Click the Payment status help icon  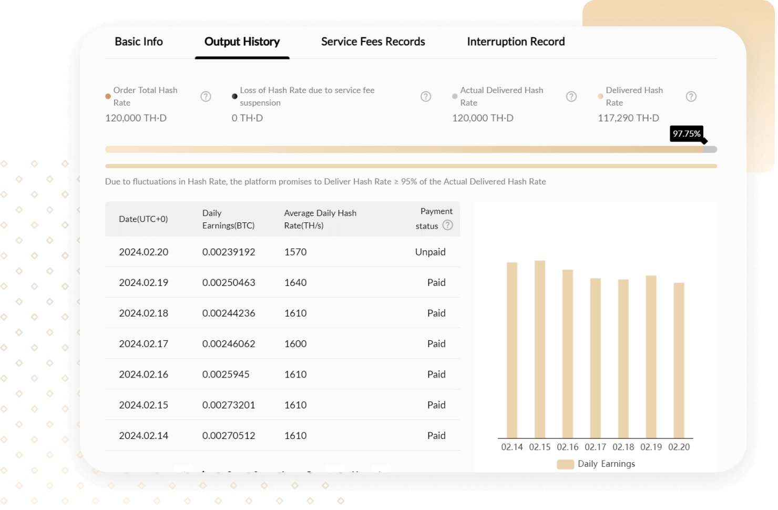tap(447, 225)
